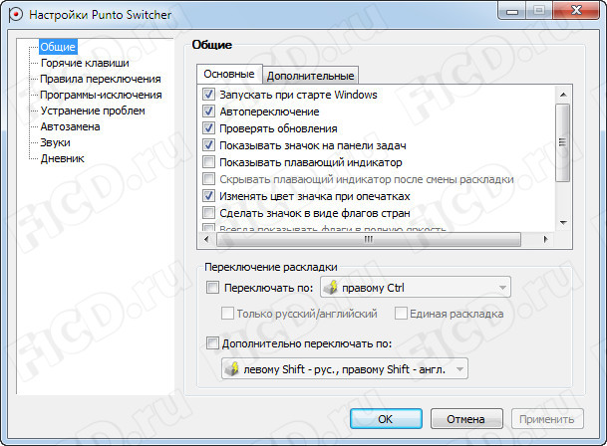This screenshot has width=607, height=446.
Task: Minimize the settings window
Action: click(511, 10)
